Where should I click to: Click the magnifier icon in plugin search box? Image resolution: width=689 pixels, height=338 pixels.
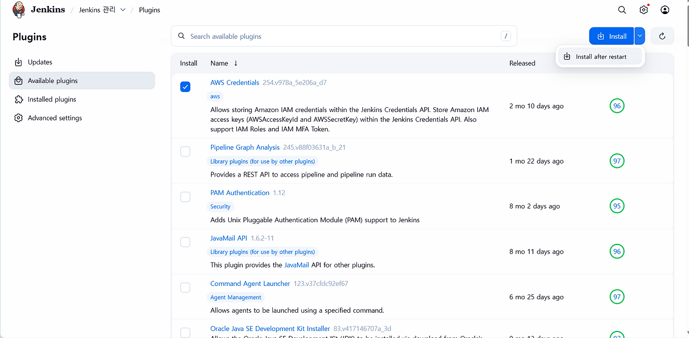pyautogui.click(x=181, y=36)
